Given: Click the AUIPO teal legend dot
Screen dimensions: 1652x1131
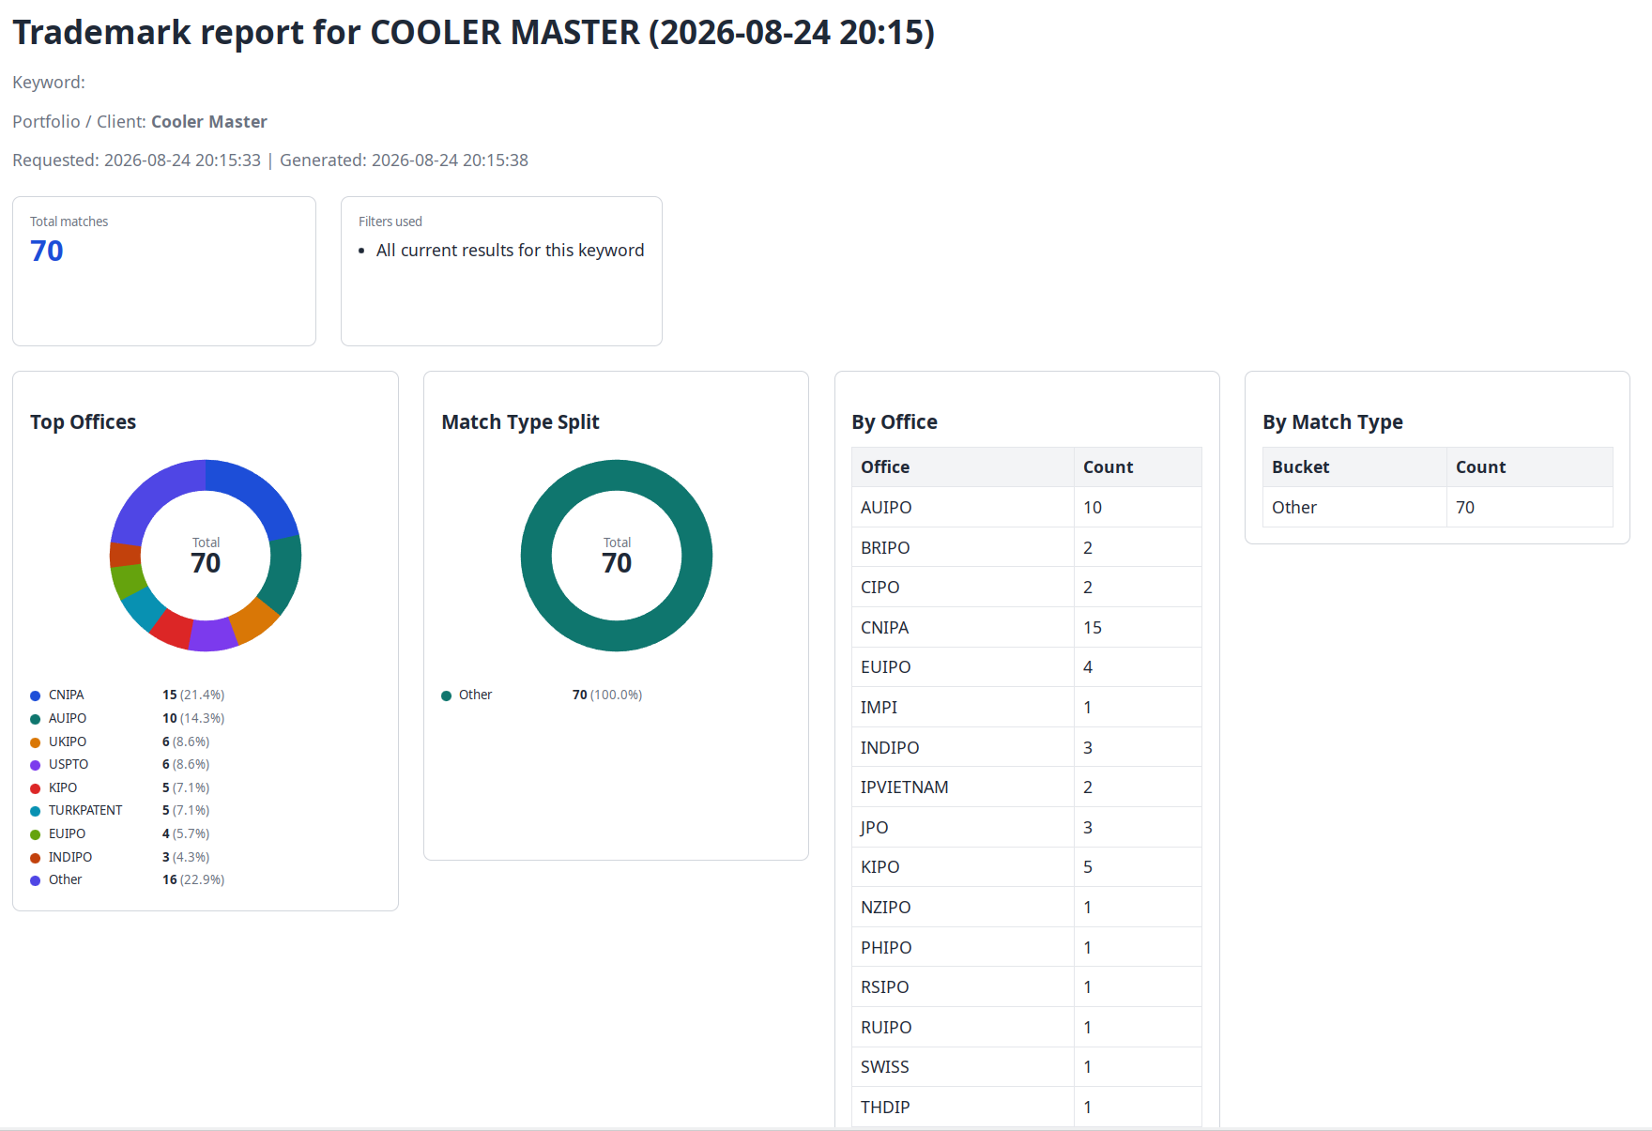Looking at the screenshot, I should point(35,719).
